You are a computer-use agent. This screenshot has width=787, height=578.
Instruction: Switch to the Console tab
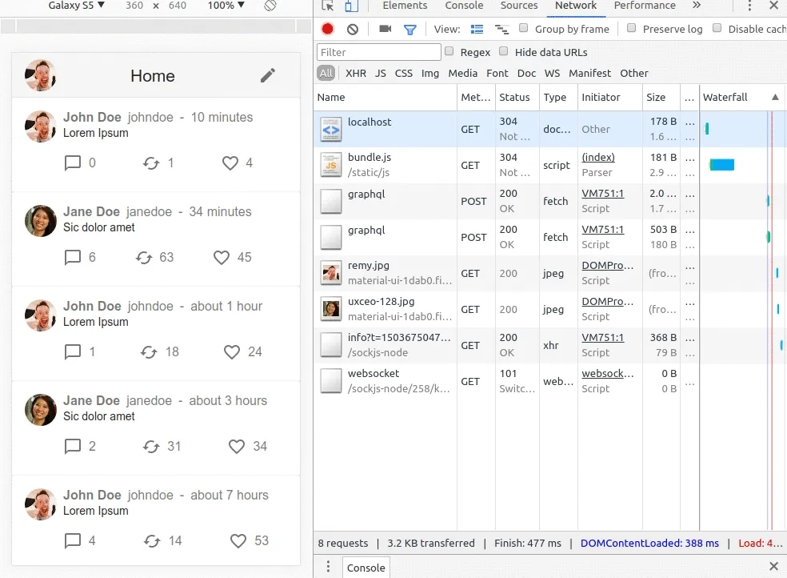[x=464, y=6]
